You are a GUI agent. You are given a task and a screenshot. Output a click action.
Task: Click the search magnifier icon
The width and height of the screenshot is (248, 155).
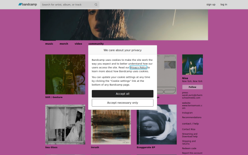pos(96,5)
